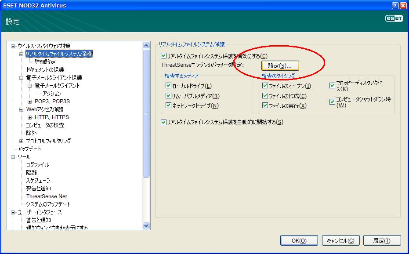Viewport: 409px width, 254px height.
Task: Collapse the 電子メールクライアント sub-node
Action: 29,86
